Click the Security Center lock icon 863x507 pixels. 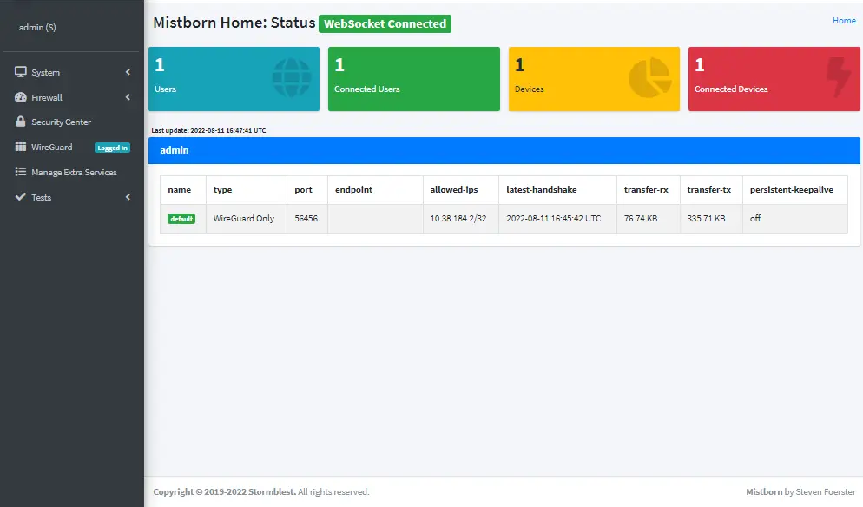[x=21, y=122]
